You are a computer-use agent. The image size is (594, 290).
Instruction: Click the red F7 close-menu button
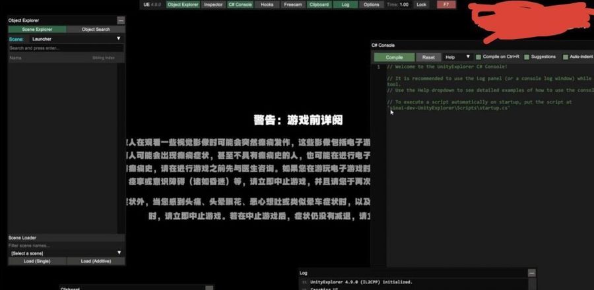(446, 4)
